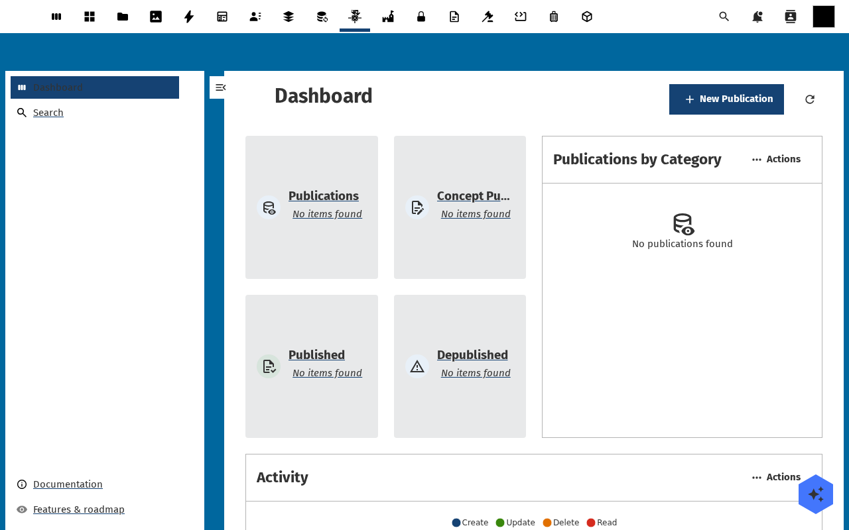849x530 pixels.
Task: Open the three-bars icon in top navigation
Action: (56, 17)
